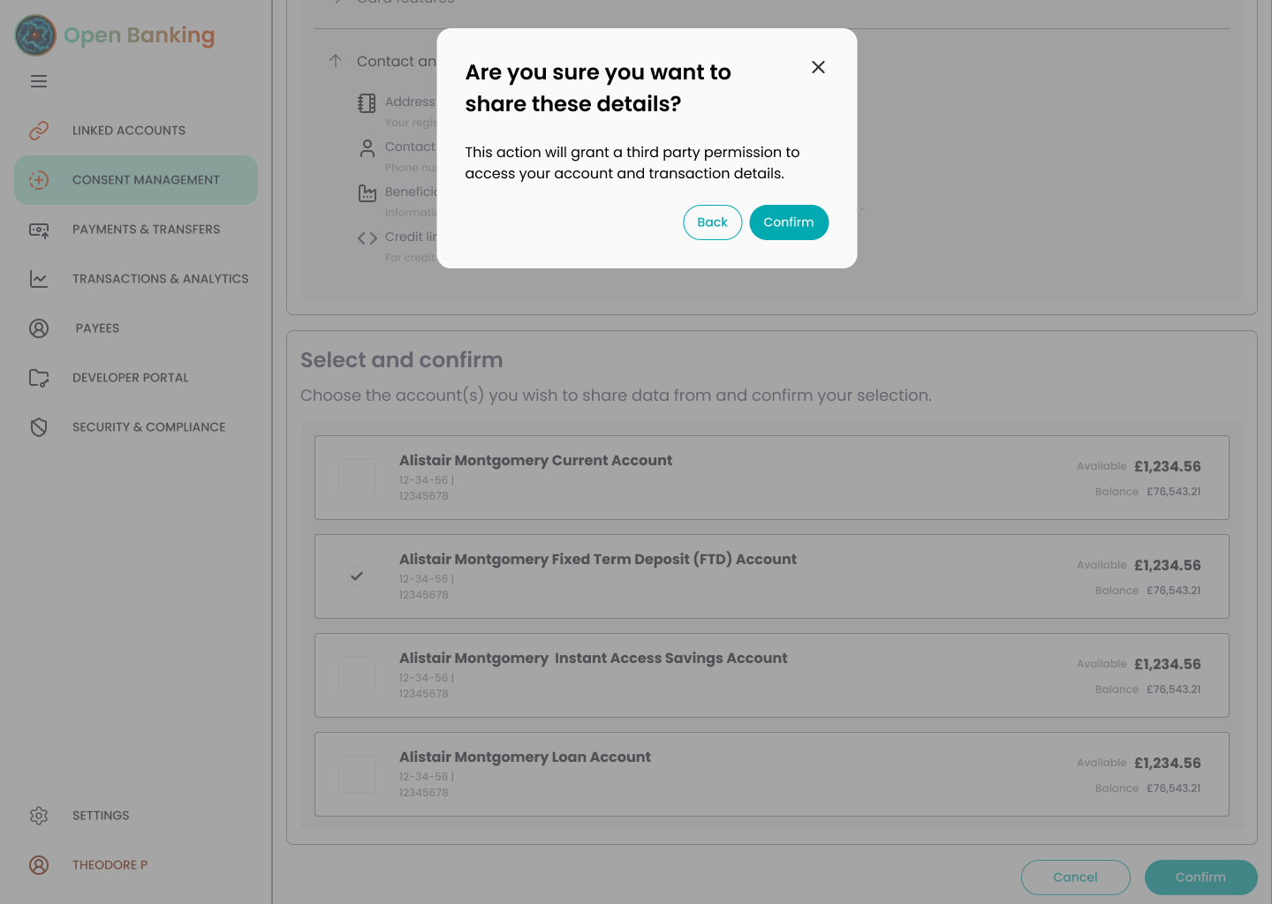The width and height of the screenshot is (1272, 904).
Task: Tick the Loan Account checkbox
Action: 357,774
